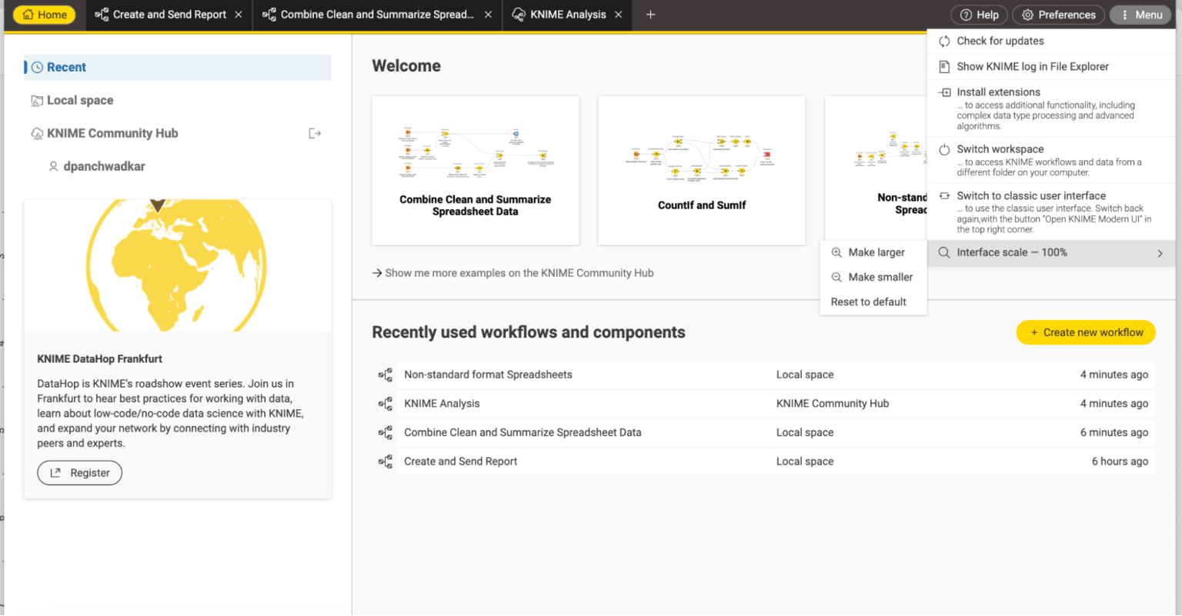1182x616 pixels.
Task: Click the Install extensions plus-box icon
Action: tap(944, 92)
